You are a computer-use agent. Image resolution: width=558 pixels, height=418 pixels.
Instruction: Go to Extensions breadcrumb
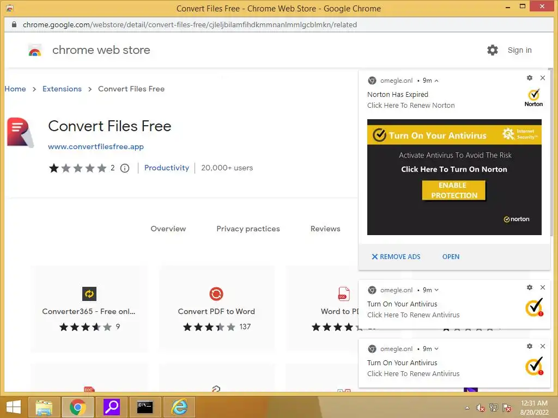click(x=62, y=89)
